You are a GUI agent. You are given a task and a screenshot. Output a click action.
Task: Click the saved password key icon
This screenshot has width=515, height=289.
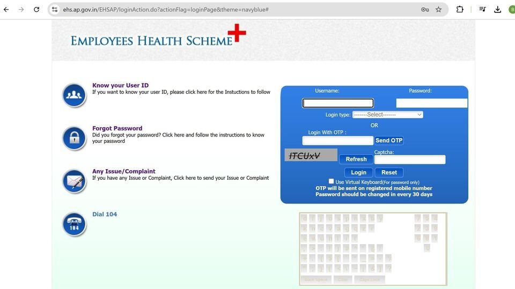tap(425, 10)
